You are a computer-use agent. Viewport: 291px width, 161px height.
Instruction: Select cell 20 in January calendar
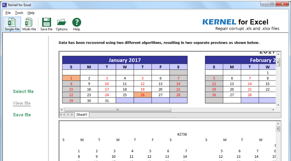pos(160,89)
